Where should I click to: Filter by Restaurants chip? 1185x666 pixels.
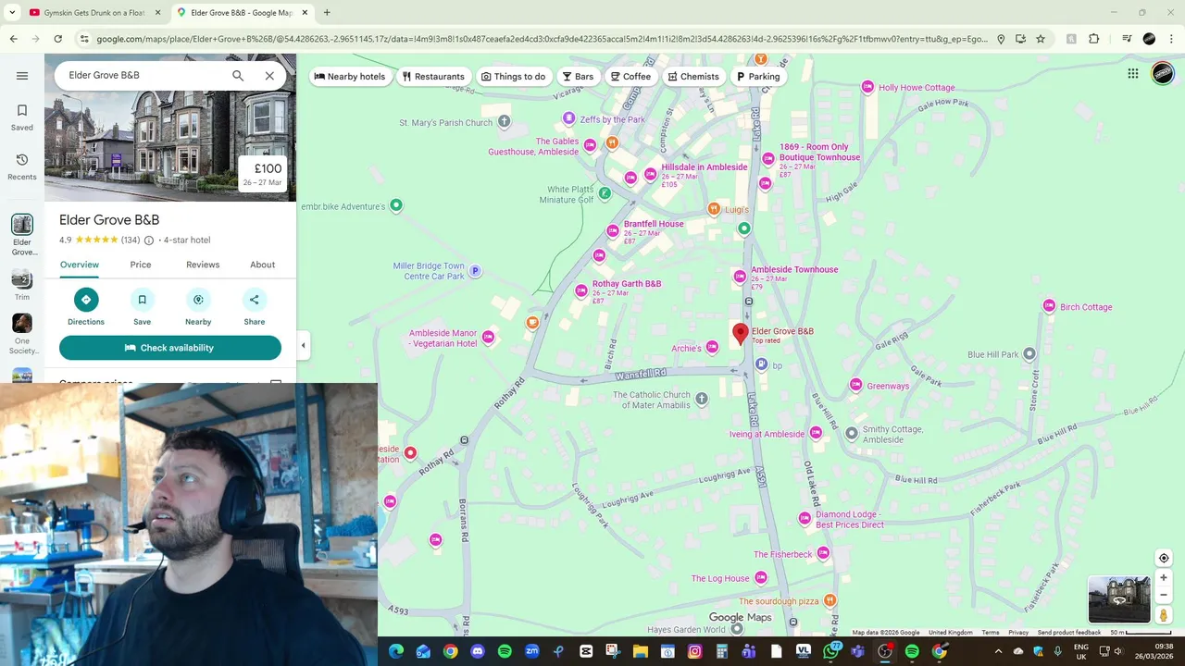pos(432,77)
